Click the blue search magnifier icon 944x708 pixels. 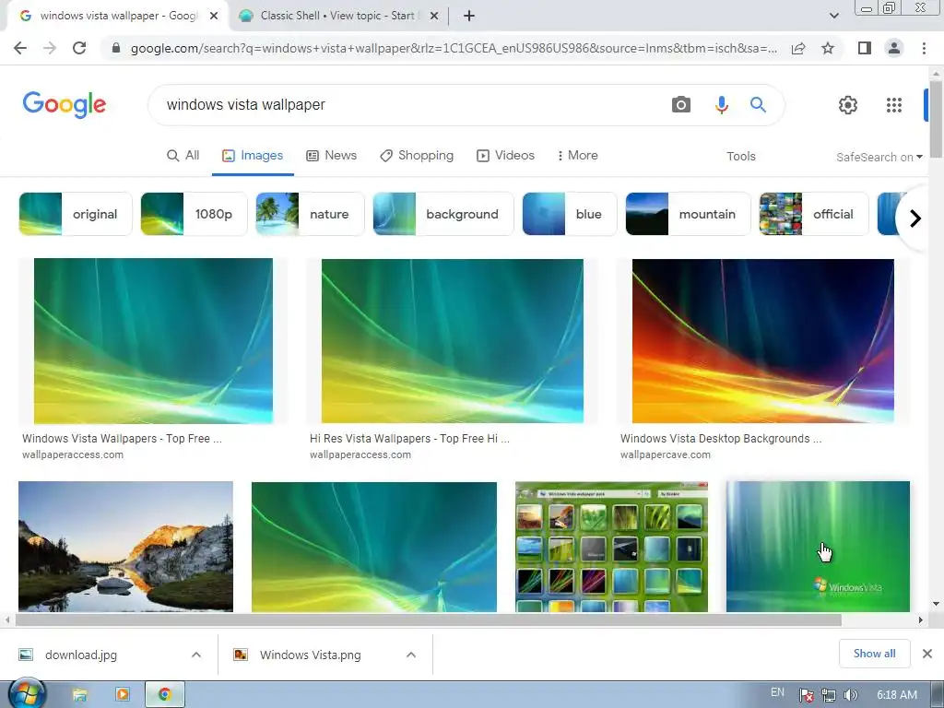[758, 105]
